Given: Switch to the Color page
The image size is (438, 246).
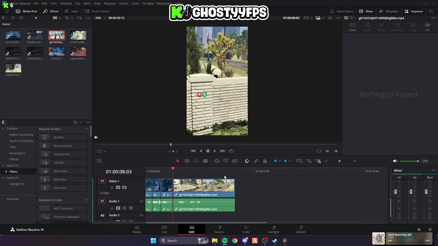Looking at the screenshot, I should click(x=246, y=229).
